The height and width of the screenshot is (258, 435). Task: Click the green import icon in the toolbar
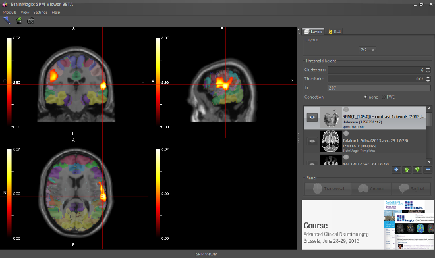[x=19, y=20]
